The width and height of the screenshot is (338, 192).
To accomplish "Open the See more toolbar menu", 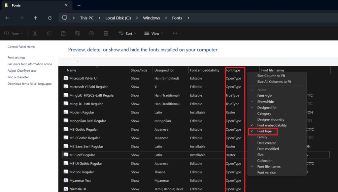I will [175, 33].
